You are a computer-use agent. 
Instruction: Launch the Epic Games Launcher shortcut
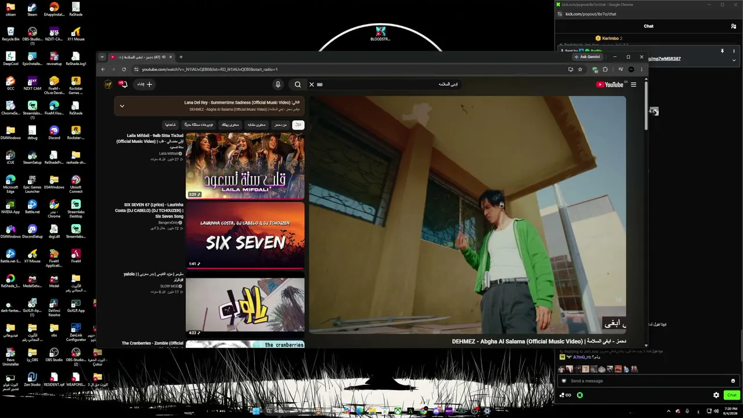32,184
